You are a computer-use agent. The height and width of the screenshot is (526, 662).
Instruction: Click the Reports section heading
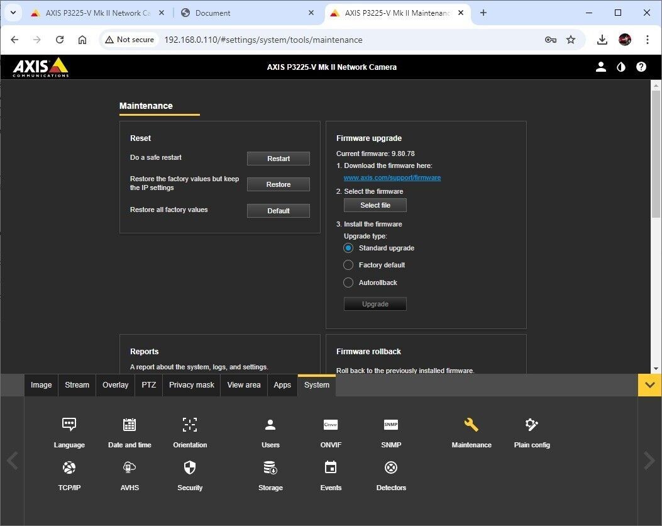point(145,352)
